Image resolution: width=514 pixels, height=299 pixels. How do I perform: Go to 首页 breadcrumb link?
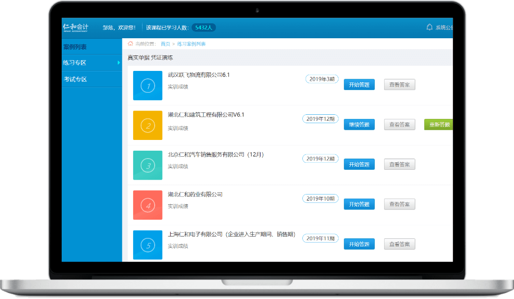[165, 44]
